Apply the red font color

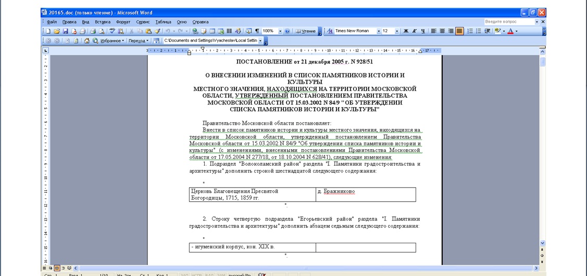pos(510,31)
